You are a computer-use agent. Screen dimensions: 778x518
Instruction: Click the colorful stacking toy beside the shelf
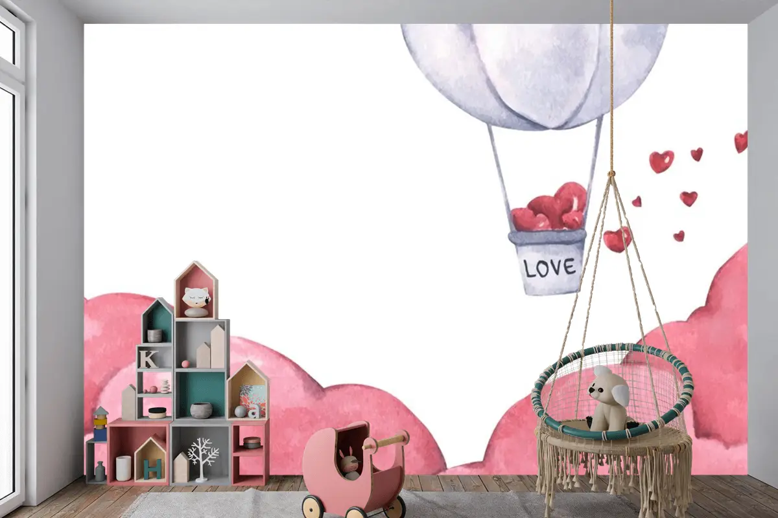point(100,425)
